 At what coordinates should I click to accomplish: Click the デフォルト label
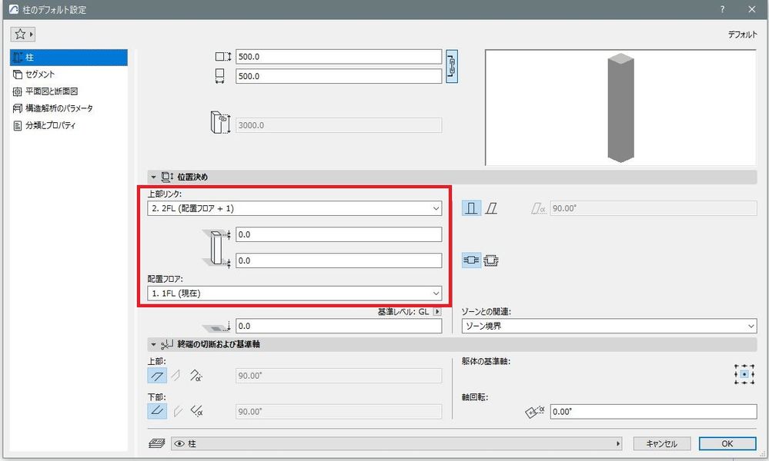pos(742,35)
